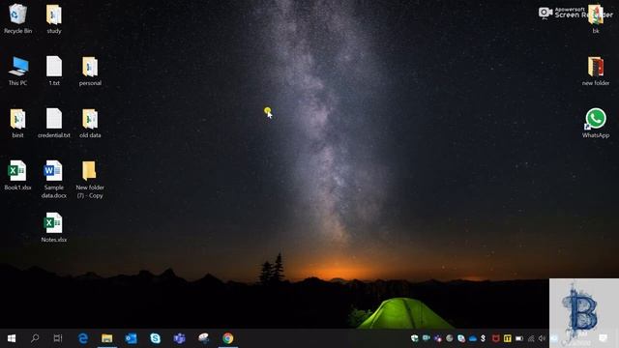Image resolution: width=619 pixels, height=348 pixels.
Task: Select the 1.txt file icon
Action: (54, 71)
